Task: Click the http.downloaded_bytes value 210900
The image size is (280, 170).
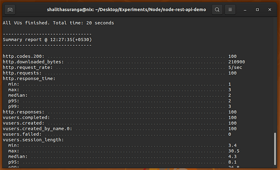Action: (x=237, y=62)
